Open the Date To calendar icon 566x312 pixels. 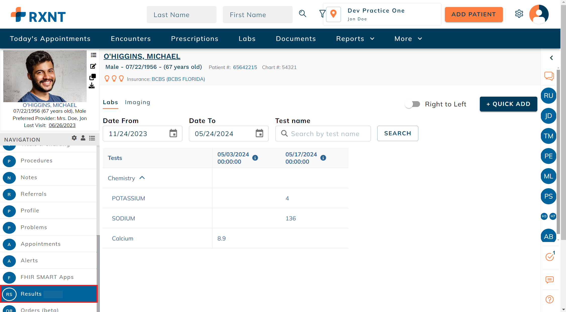tap(259, 133)
